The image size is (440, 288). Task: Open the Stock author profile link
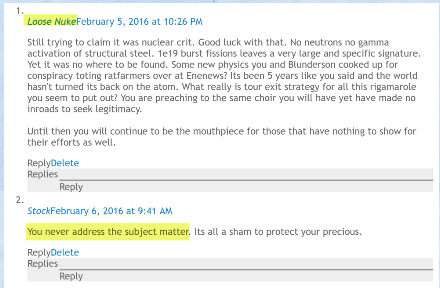[x=39, y=211]
